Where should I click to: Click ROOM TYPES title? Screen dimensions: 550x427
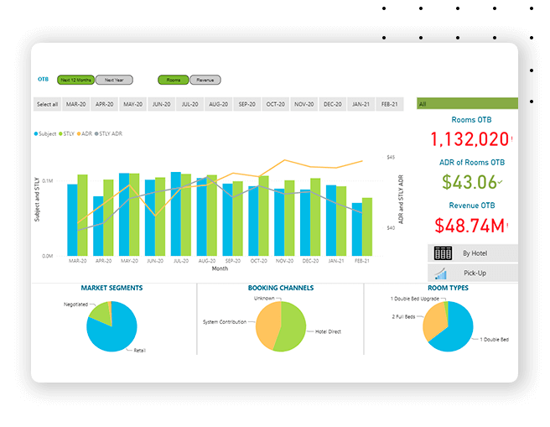point(448,288)
